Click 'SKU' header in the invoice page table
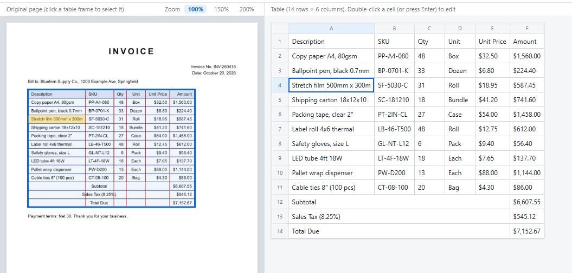Image resolution: width=572 pixels, height=273 pixels. 100,94
